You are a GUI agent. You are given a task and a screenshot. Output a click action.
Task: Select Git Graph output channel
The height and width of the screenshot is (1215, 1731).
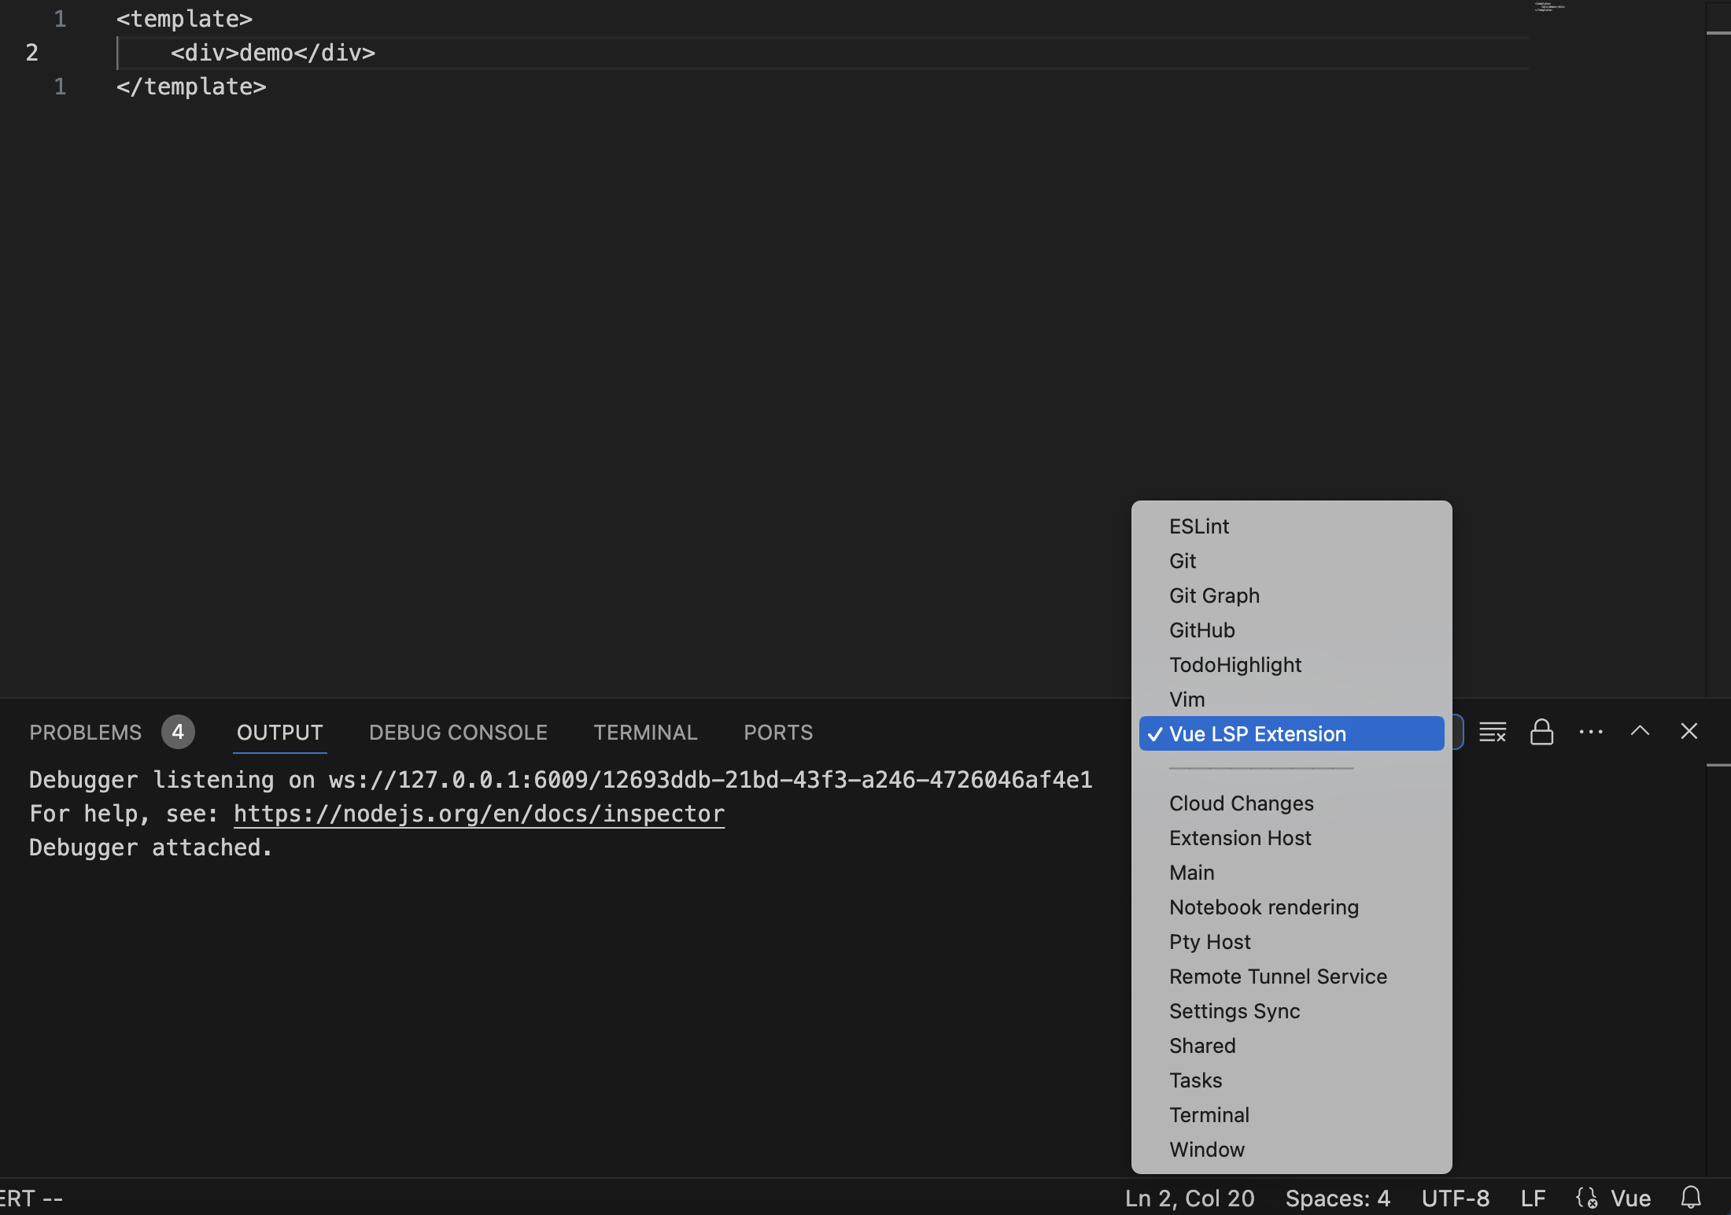pyautogui.click(x=1214, y=594)
